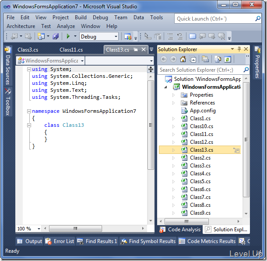The width and height of the screenshot is (267, 261).
Task: Collapse the using directives outline block
Action: click(29, 69)
